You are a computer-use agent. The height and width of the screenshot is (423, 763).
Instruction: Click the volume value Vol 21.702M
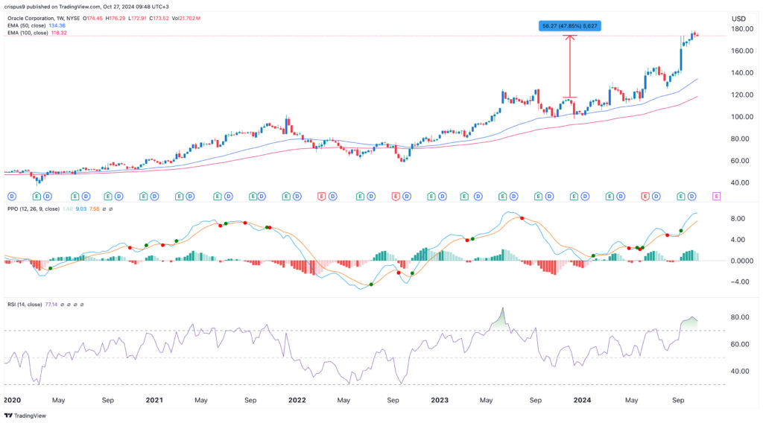click(x=186, y=19)
